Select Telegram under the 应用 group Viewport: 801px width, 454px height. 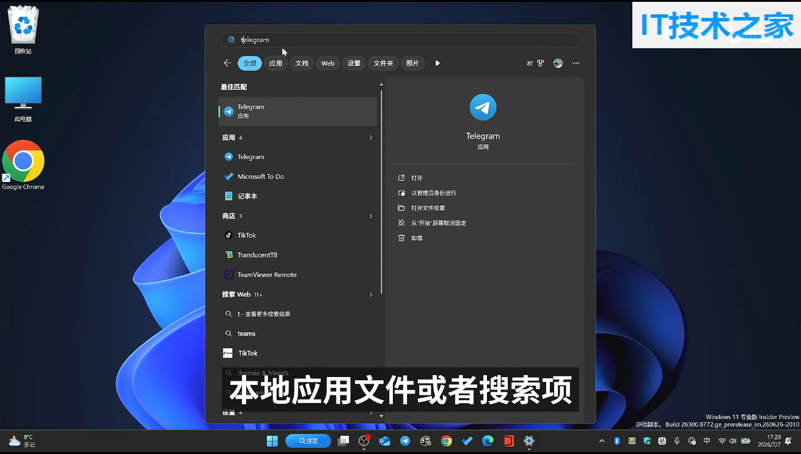(x=298, y=157)
